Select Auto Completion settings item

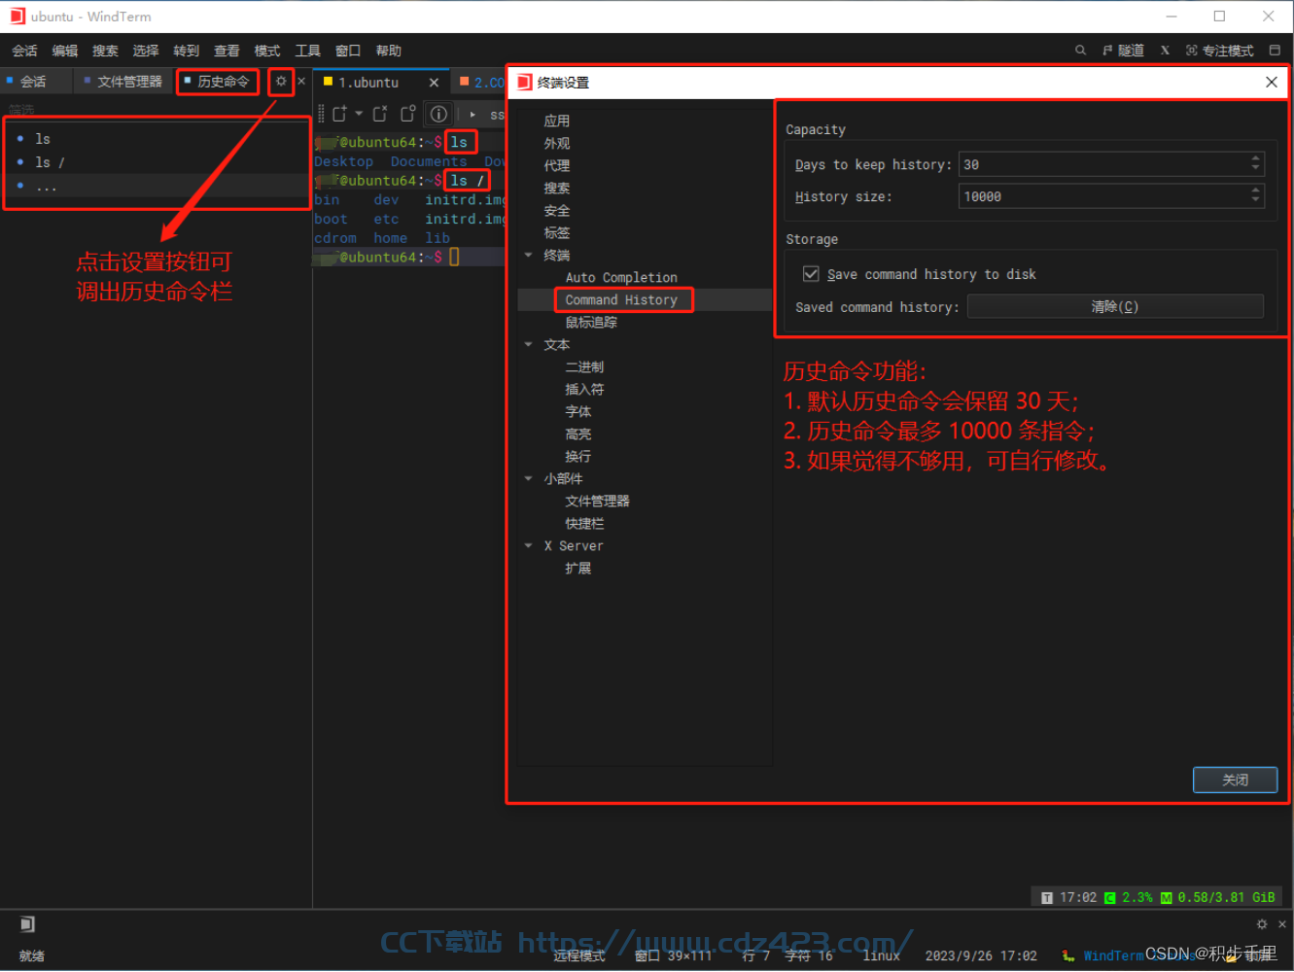click(621, 277)
